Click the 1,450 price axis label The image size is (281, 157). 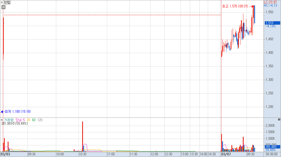[269, 39]
